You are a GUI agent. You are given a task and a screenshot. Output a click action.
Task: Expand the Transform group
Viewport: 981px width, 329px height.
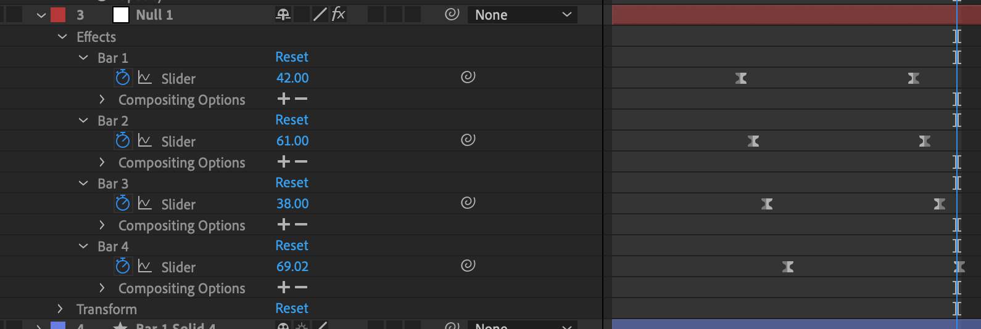pyautogui.click(x=60, y=309)
